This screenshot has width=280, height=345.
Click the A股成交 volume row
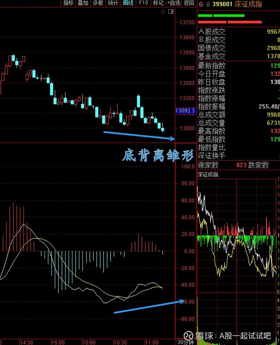coord(212,31)
